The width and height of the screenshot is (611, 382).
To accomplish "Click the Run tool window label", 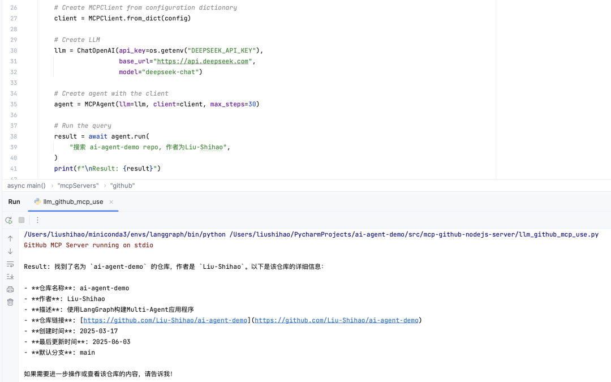I will click(14, 202).
